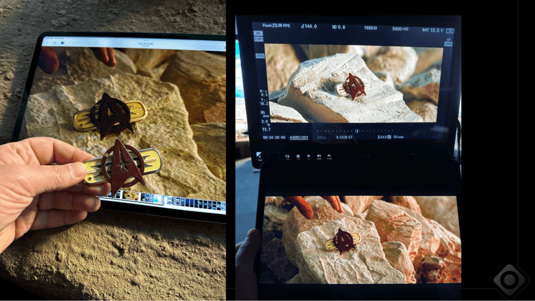Tap the photo date title in iPad Photos toolbar
Viewport: 535px width, 301px height.
(x=146, y=44)
